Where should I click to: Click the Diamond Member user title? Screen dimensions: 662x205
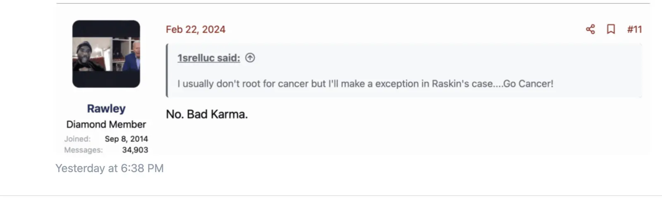point(106,124)
